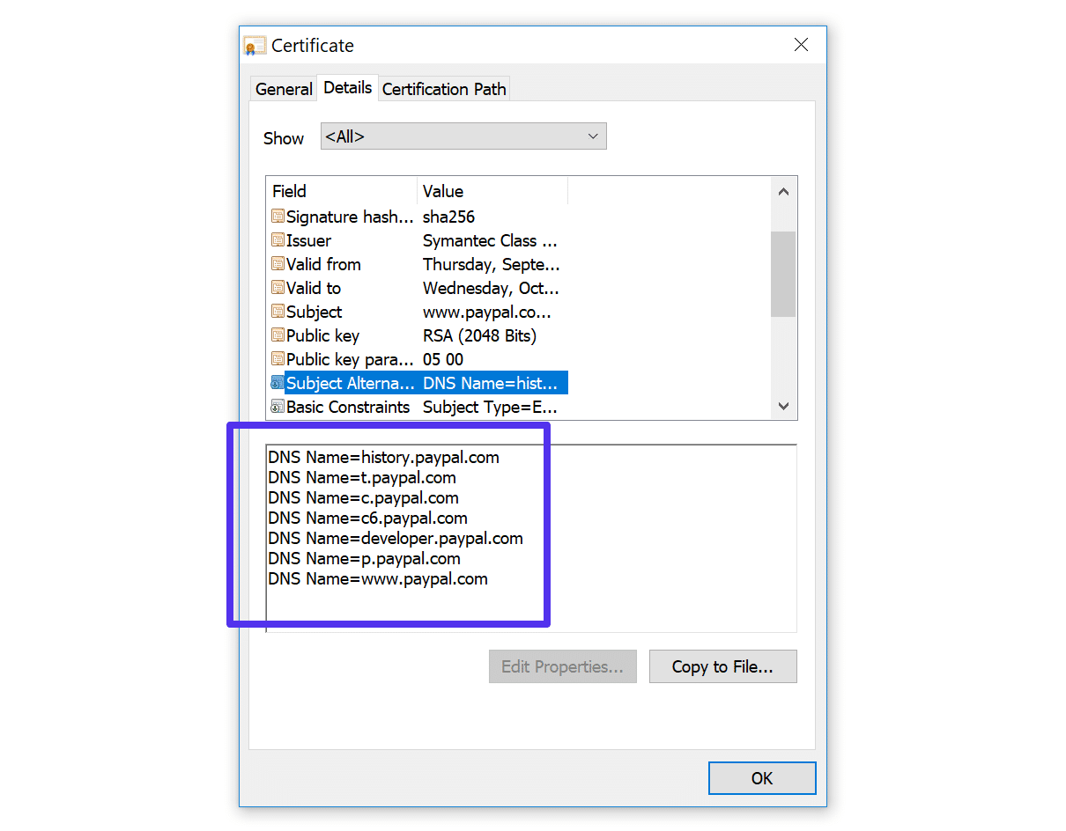
Task: Click the scrollbar thumb in field list
Action: click(783, 273)
